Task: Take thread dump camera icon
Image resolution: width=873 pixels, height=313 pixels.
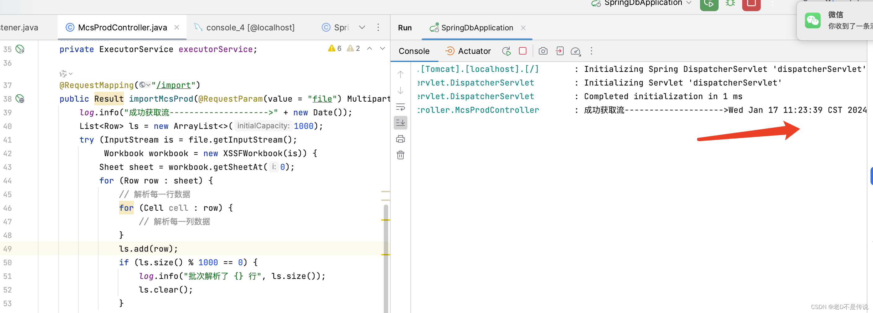Action: 543,51
